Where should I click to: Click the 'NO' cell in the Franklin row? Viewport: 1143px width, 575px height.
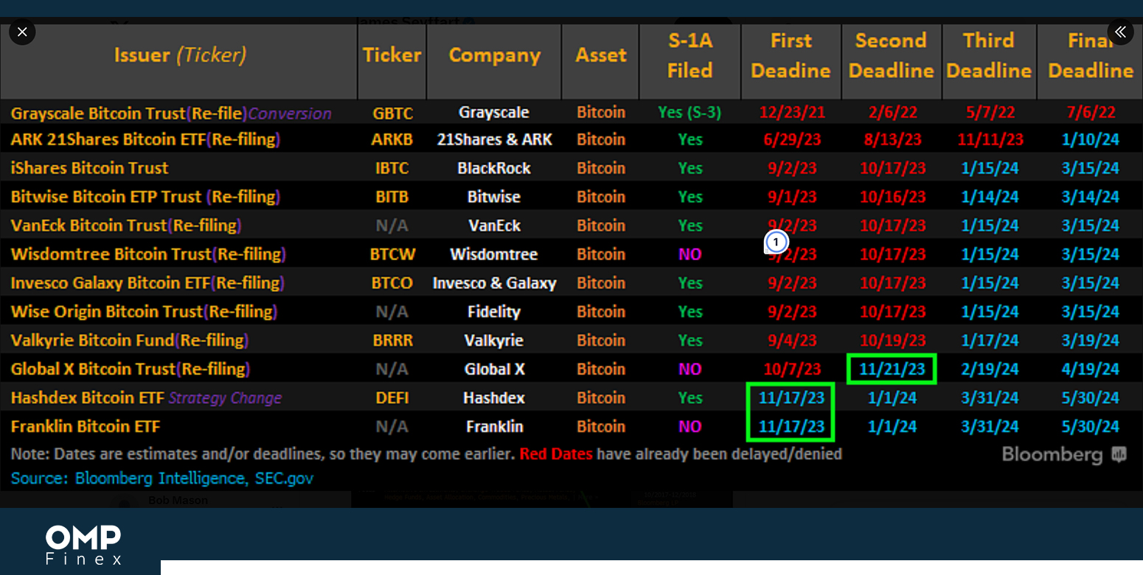pos(690,427)
